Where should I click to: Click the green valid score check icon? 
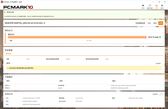coord(5,12)
